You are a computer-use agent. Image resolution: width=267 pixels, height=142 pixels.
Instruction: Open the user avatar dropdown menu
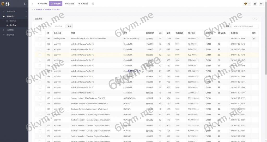[x=247, y=4]
